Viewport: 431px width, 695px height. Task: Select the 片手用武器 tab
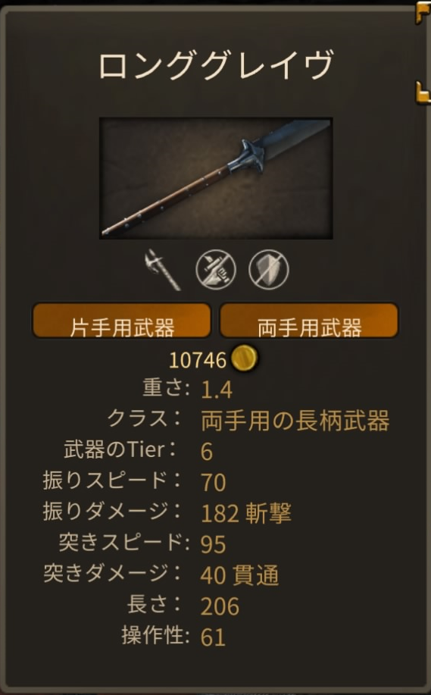(122, 321)
